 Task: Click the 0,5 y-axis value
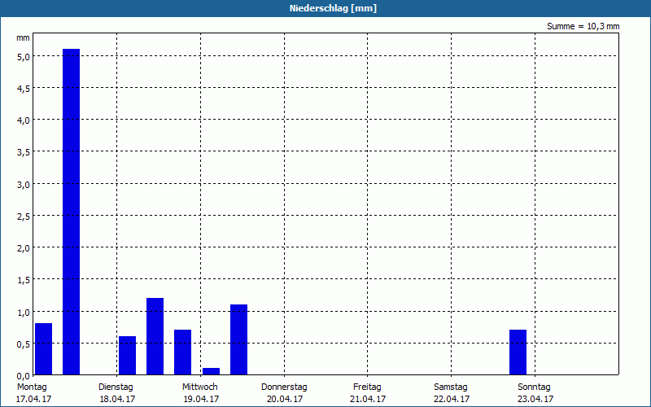click(24, 344)
